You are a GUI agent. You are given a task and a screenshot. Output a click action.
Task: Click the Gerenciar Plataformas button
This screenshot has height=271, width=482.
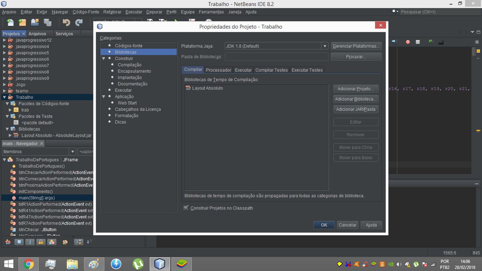356,46
